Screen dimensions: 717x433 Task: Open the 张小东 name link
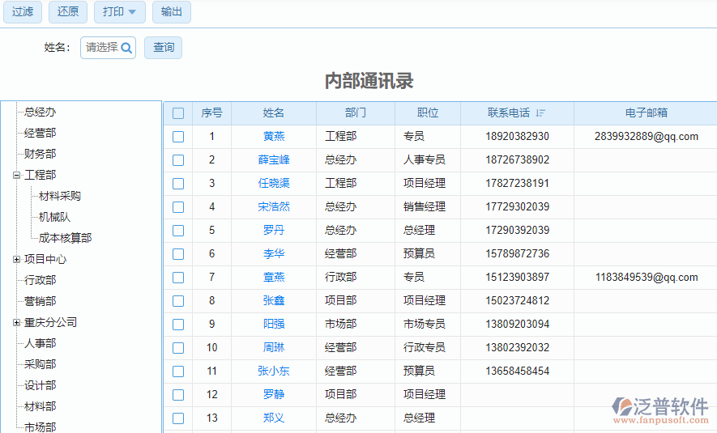coord(274,371)
